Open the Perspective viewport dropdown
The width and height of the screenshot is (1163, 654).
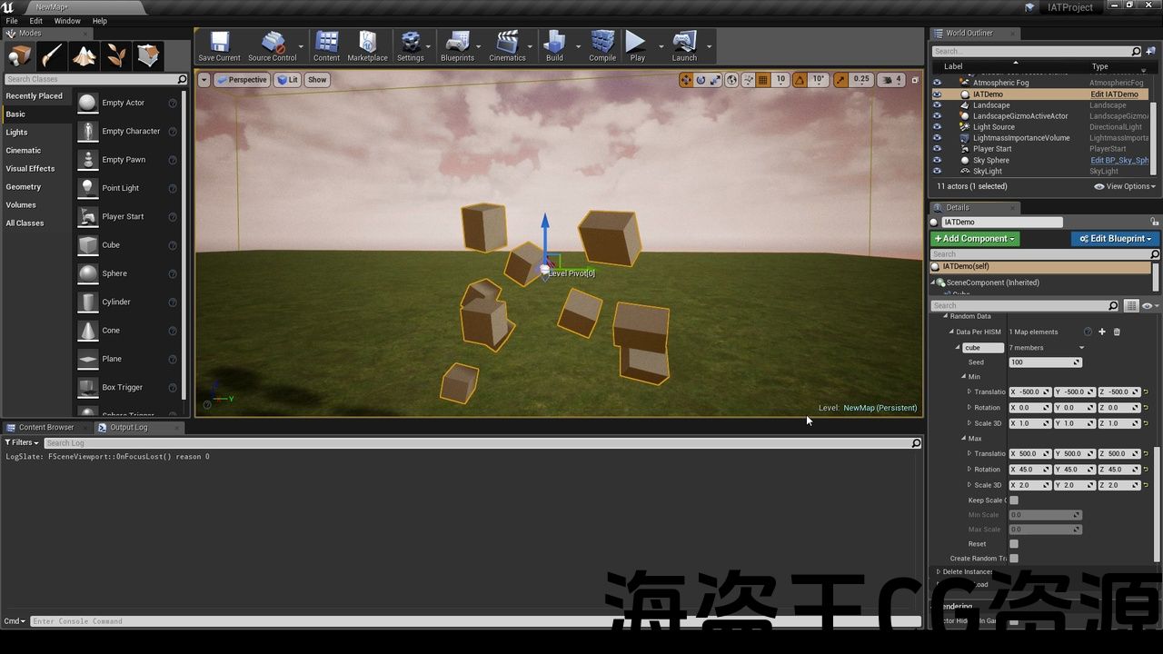[x=242, y=80]
